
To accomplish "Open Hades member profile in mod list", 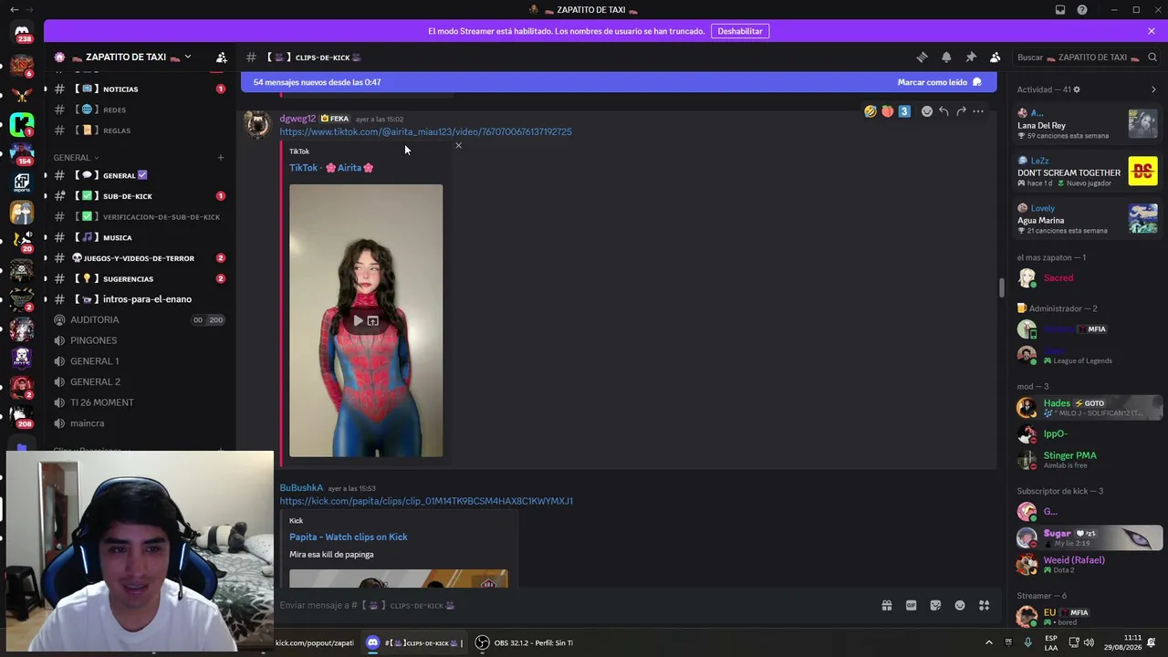I will coord(1088,407).
